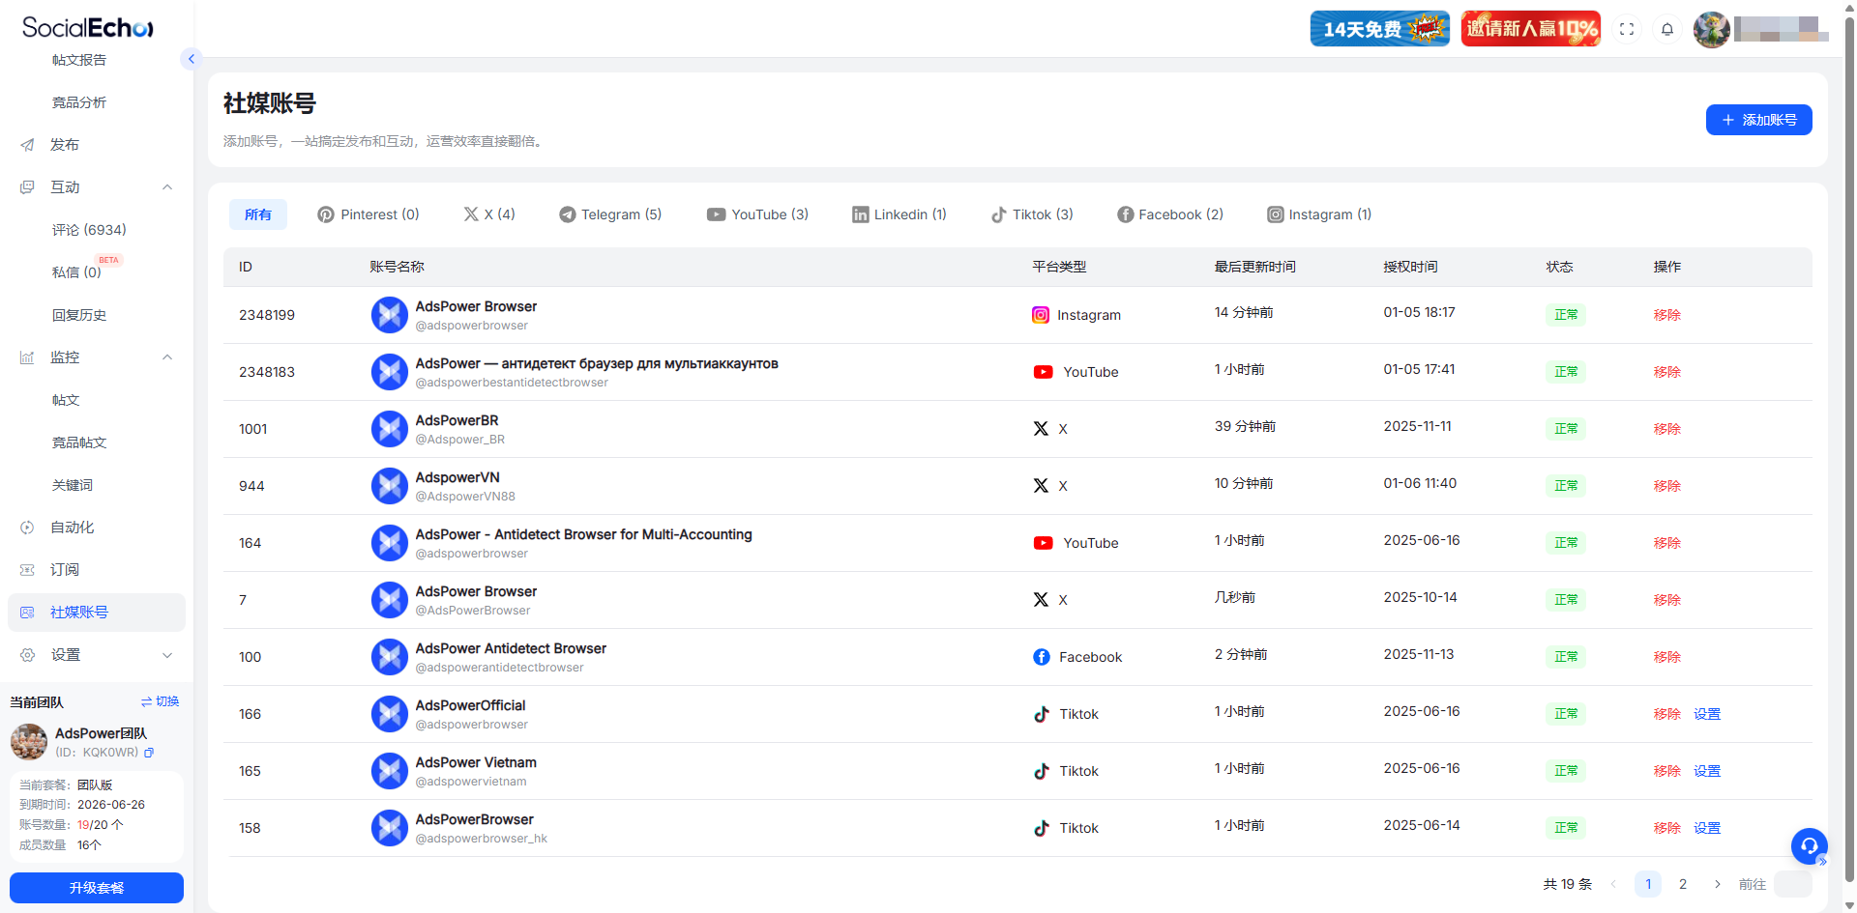Collapse the sidebar with arrow button
Image resolution: width=1857 pixels, height=913 pixels.
pyautogui.click(x=192, y=59)
